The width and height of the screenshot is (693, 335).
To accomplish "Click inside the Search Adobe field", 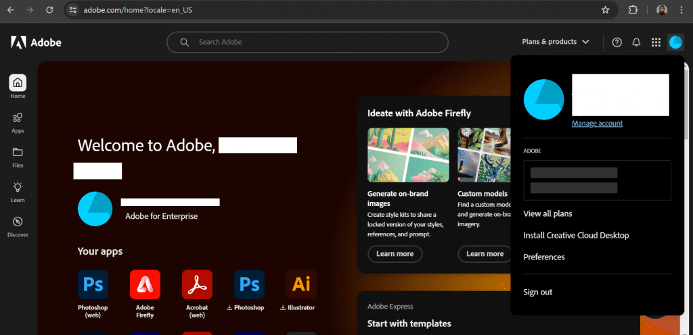I will (318, 42).
